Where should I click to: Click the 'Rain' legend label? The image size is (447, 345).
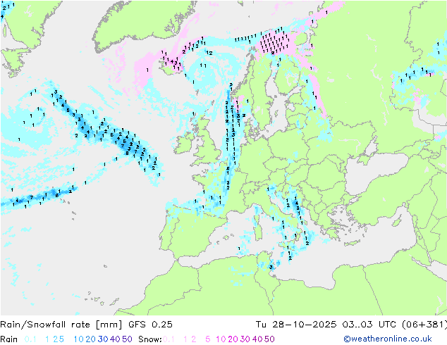tap(9, 339)
